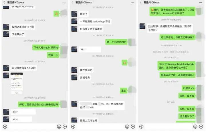Image resolution: width=206 pixels, height=132 pixels.
Task: Open more options menu in left chat
Action: (x=64, y=3)
